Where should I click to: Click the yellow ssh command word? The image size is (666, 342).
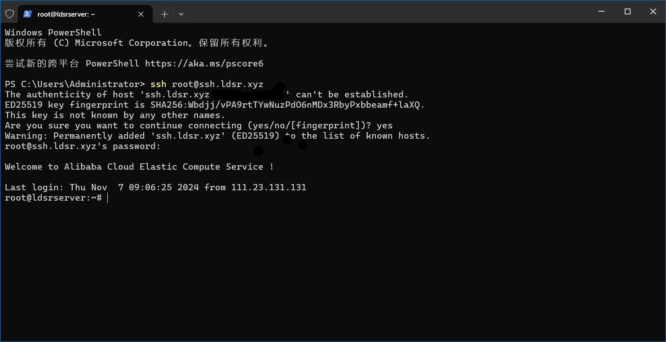point(158,84)
